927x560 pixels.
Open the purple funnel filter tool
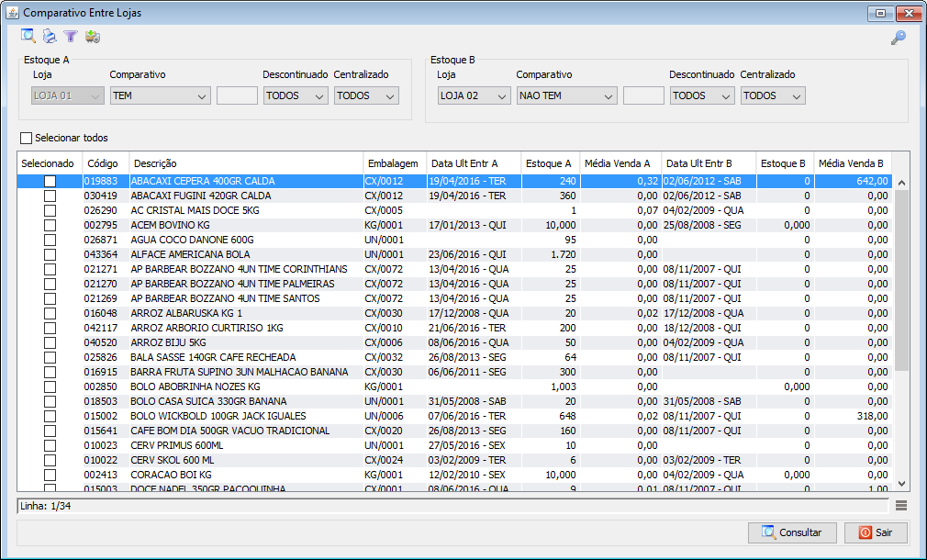[71, 37]
